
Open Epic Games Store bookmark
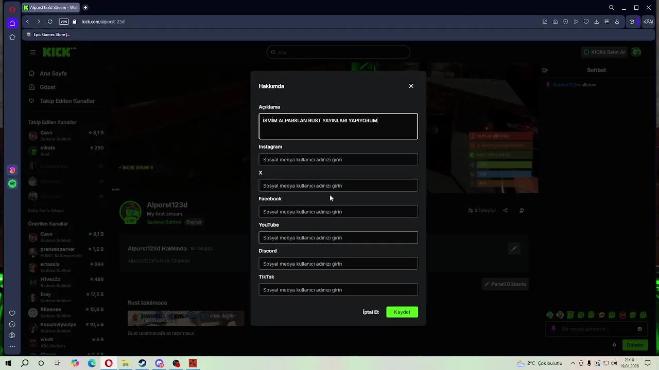point(48,34)
